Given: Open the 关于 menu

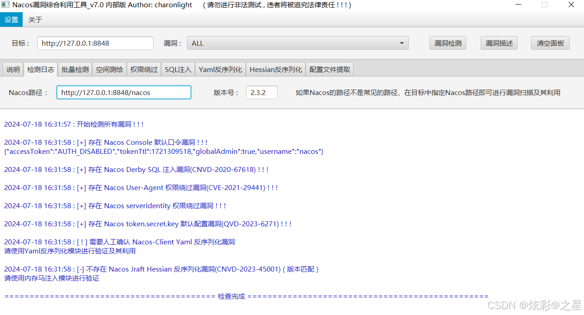Looking at the screenshot, I should point(35,20).
